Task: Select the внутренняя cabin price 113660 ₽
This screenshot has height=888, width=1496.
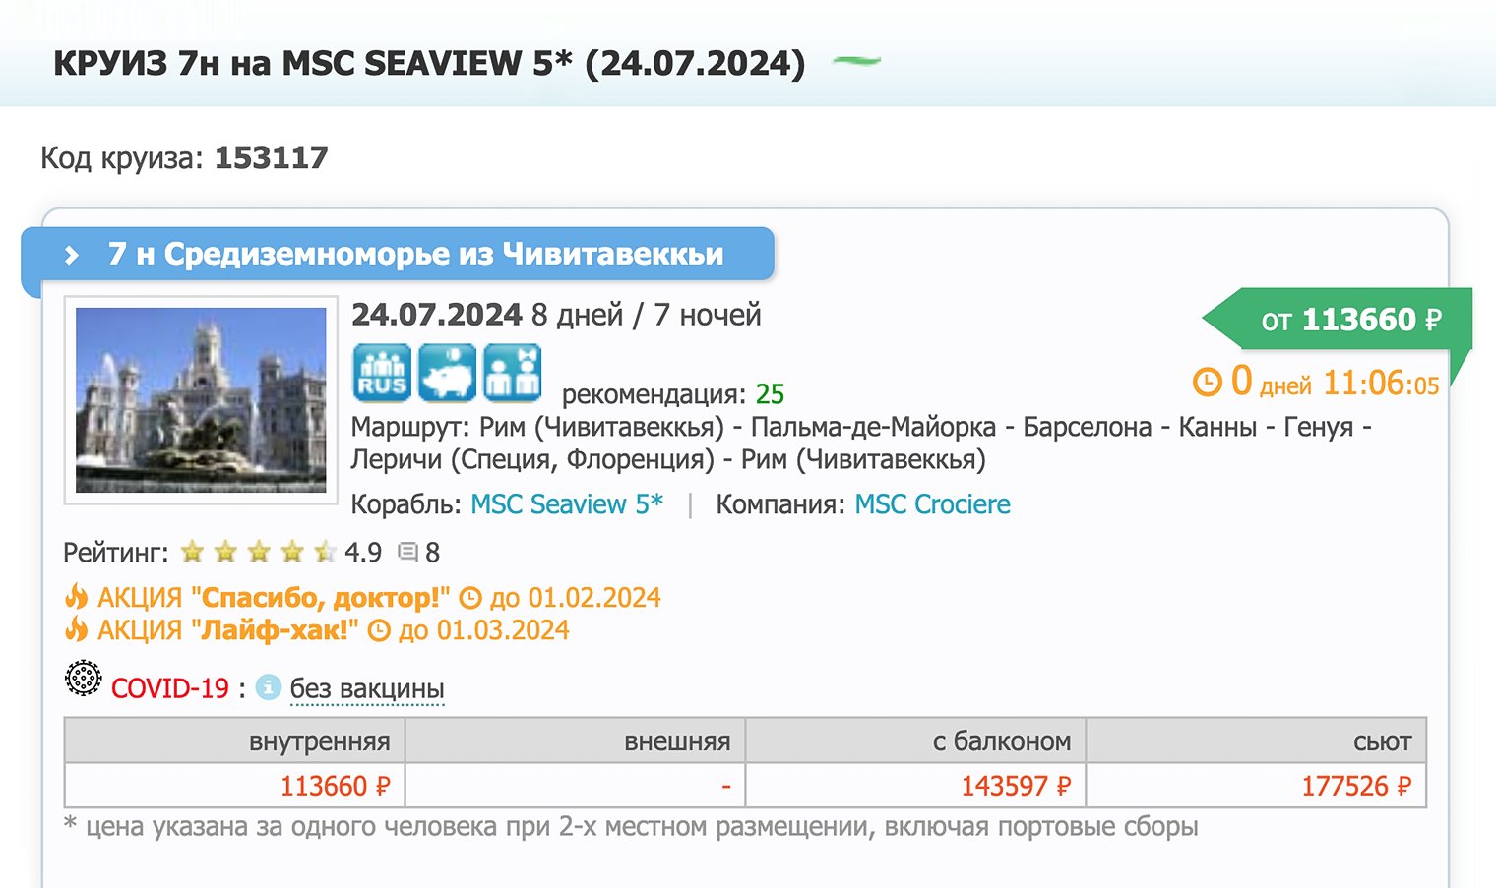Action: pyautogui.click(x=335, y=786)
